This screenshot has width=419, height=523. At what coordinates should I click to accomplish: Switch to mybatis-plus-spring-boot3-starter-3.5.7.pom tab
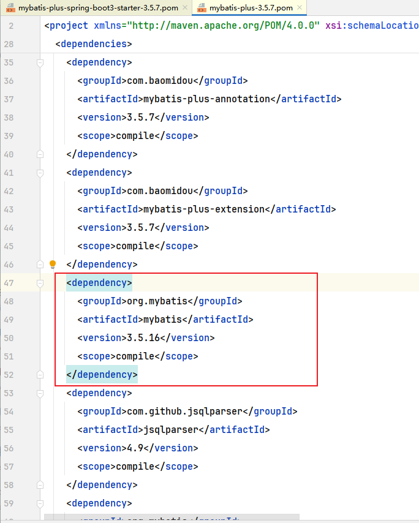(x=98, y=8)
